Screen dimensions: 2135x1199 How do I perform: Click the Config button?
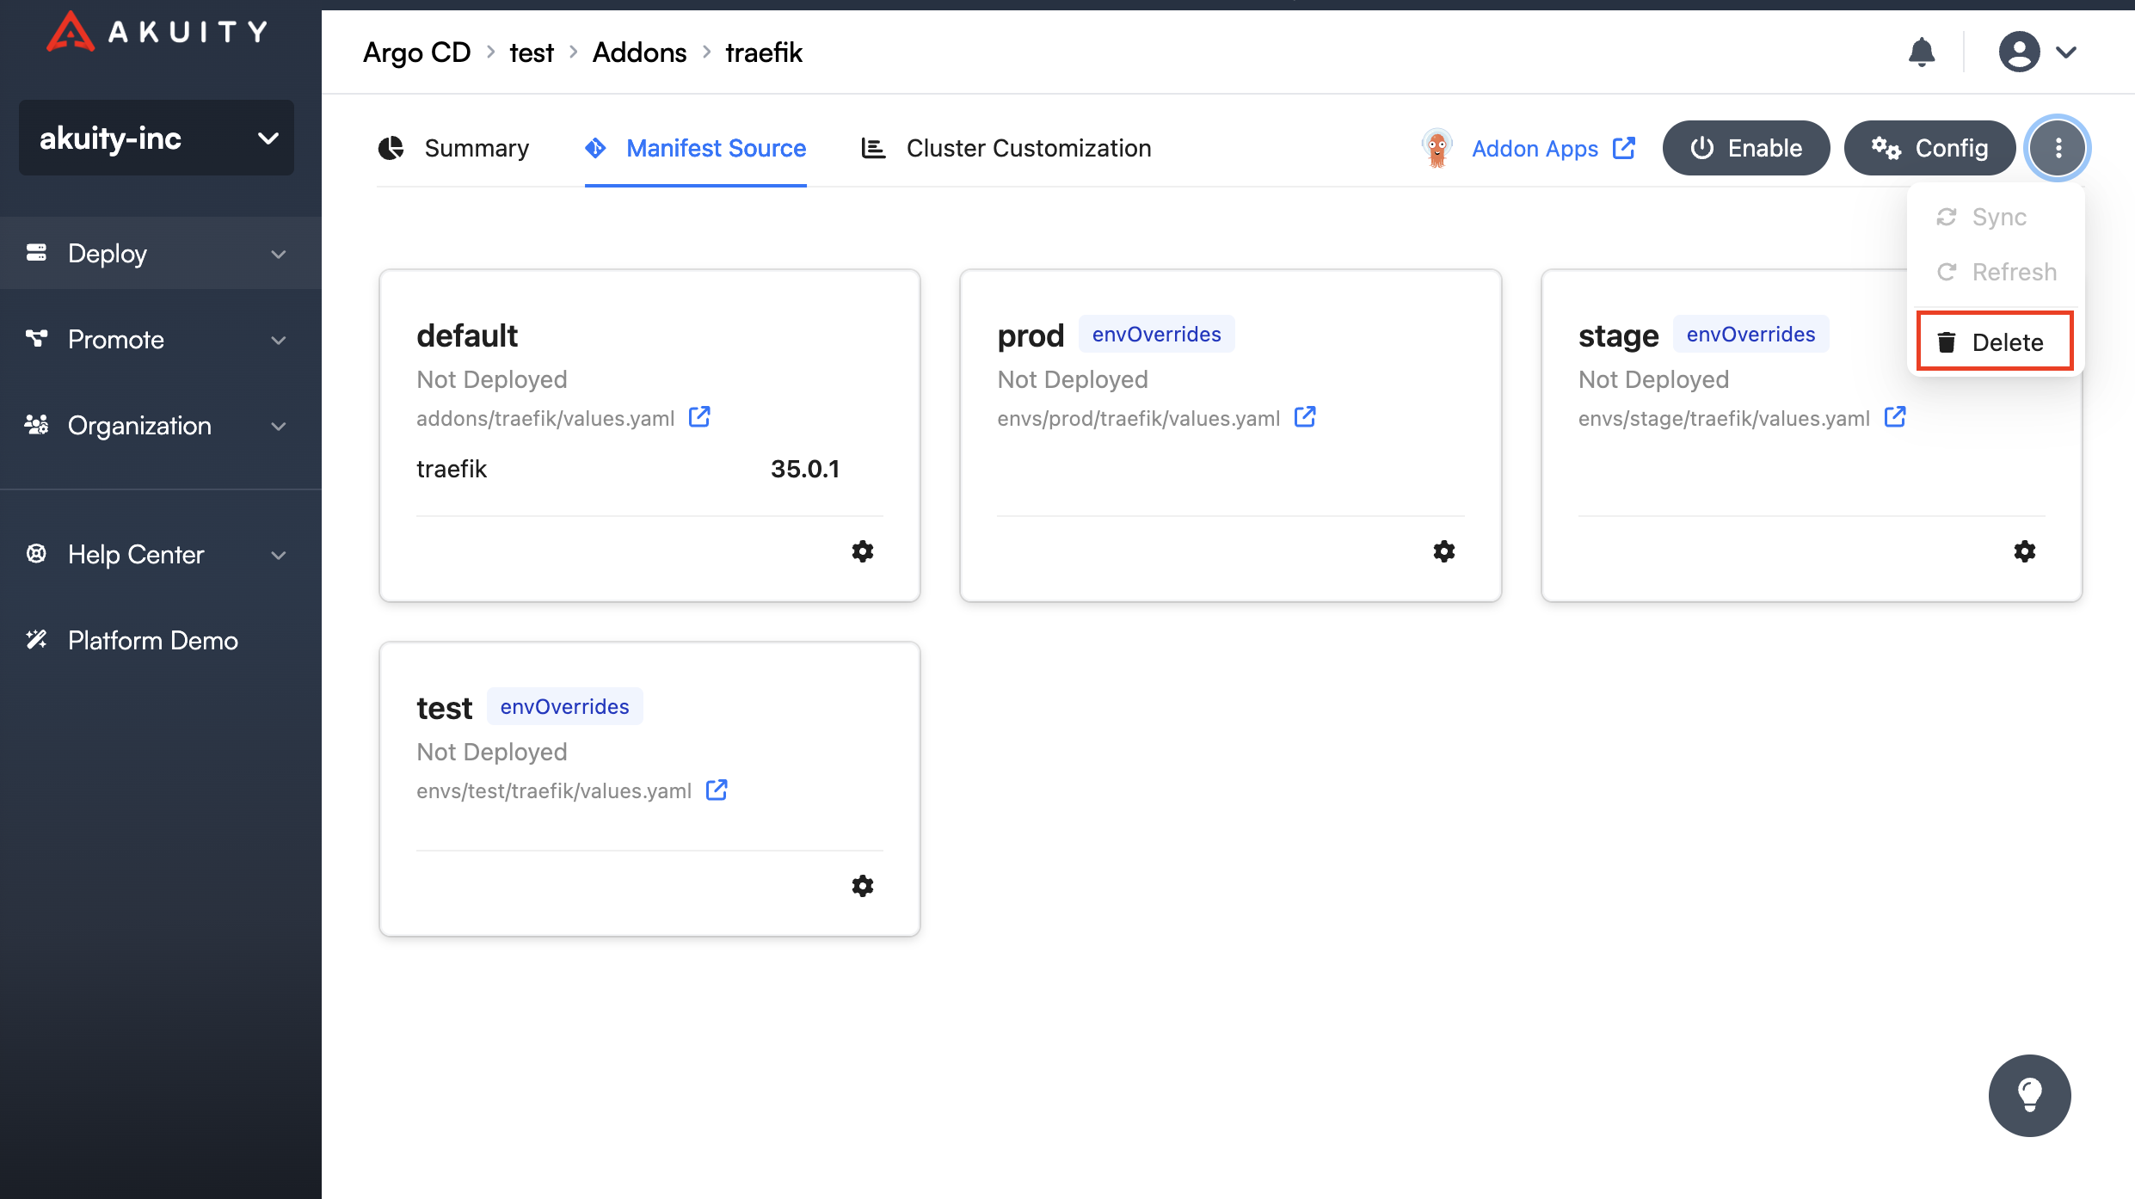click(x=1929, y=148)
